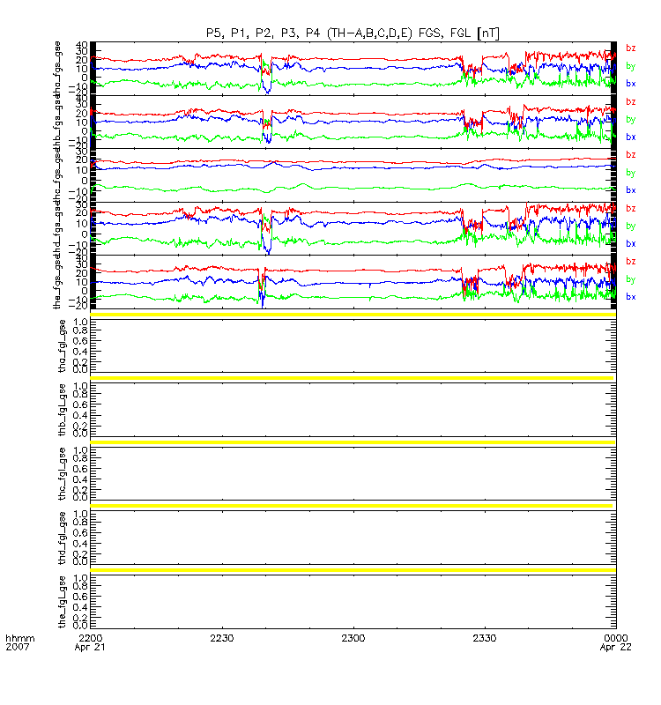Click the 2007 year label
661x705 pixels.
(x=17, y=647)
